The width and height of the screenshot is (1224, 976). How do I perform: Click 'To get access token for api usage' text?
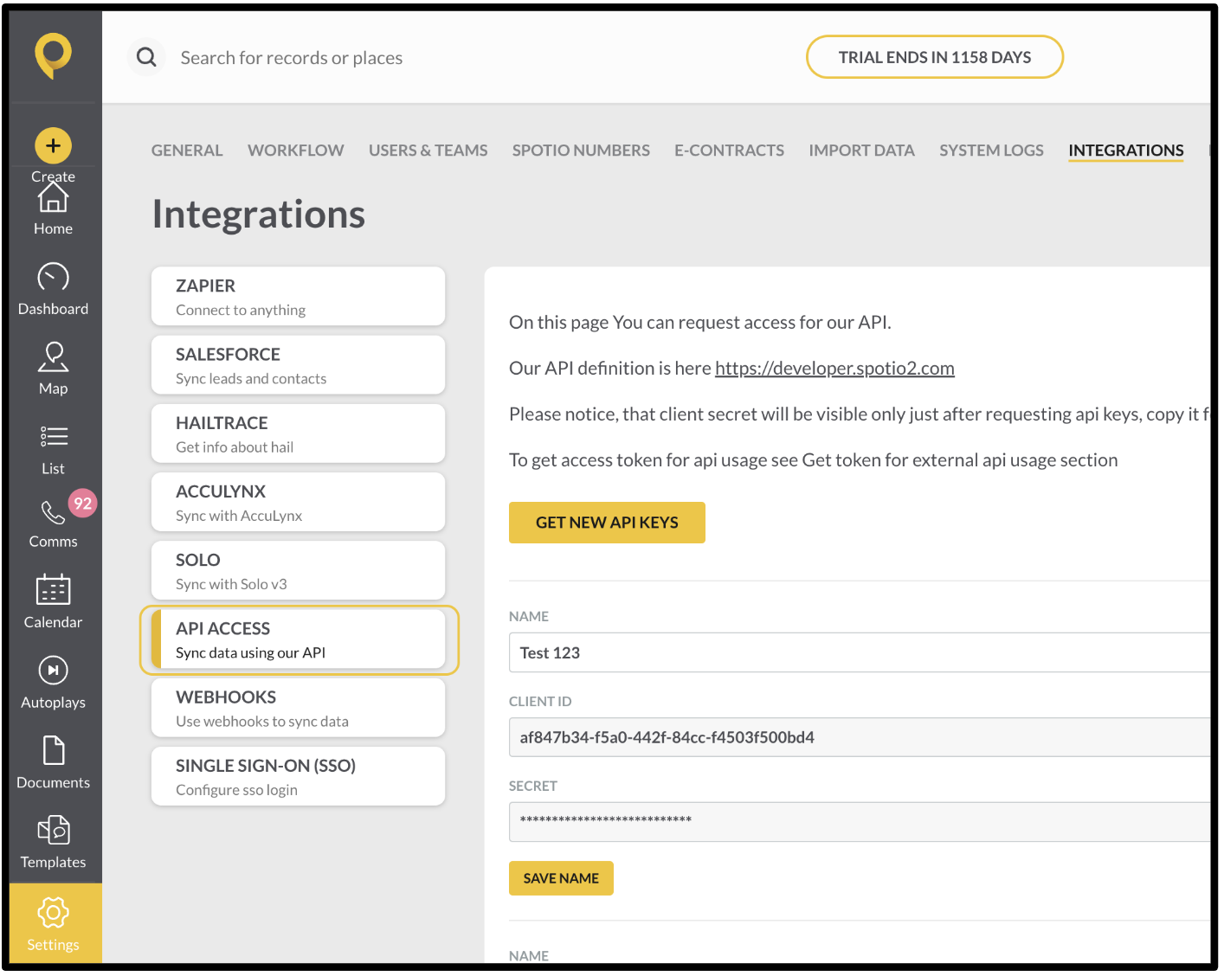813,460
